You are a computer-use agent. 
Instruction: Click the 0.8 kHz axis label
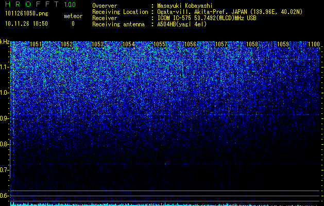[x=4, y=144]
